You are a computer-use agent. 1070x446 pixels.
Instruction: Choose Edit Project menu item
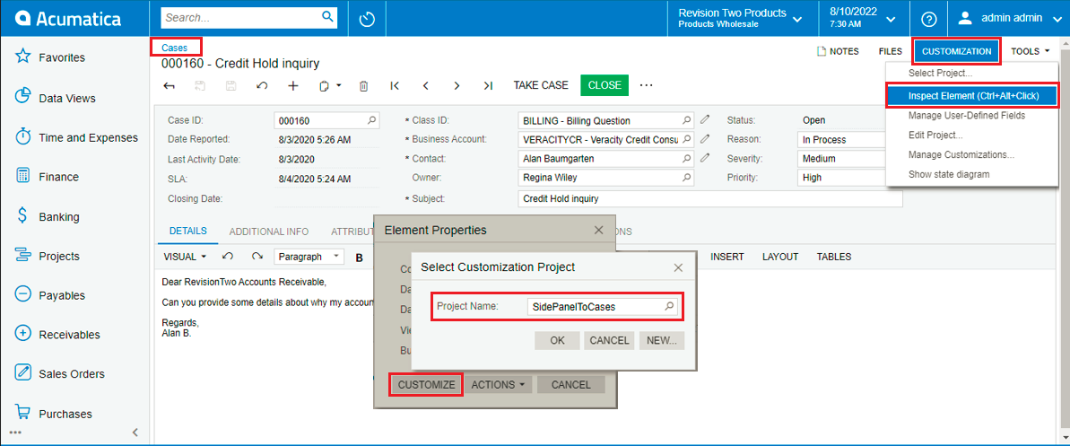point(935,136)
